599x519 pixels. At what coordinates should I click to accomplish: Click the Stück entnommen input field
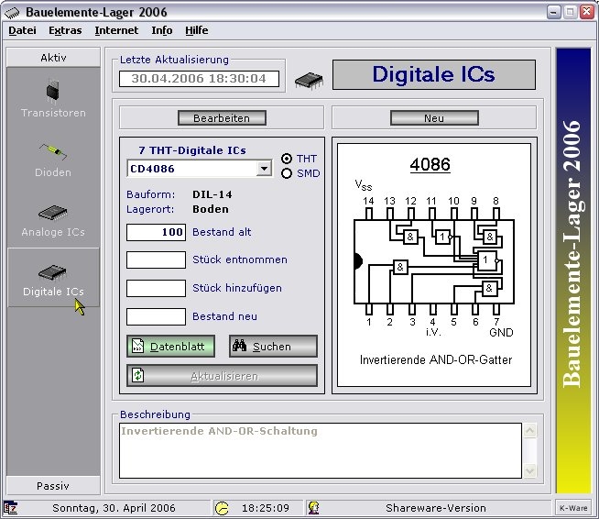(x=156, y=259)
